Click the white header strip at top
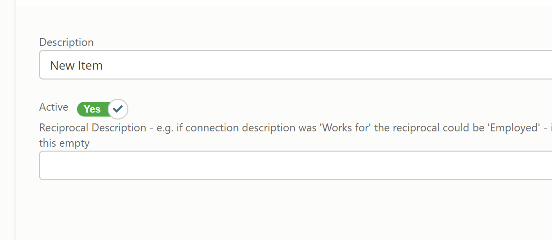The image size is (552, 240). [284, 2]
